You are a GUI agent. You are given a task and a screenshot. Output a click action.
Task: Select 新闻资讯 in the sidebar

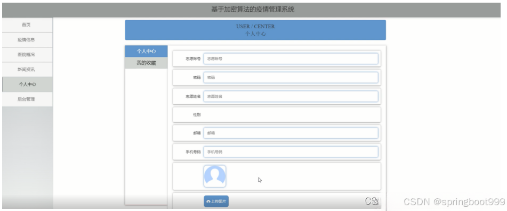(x=27, y=70)
